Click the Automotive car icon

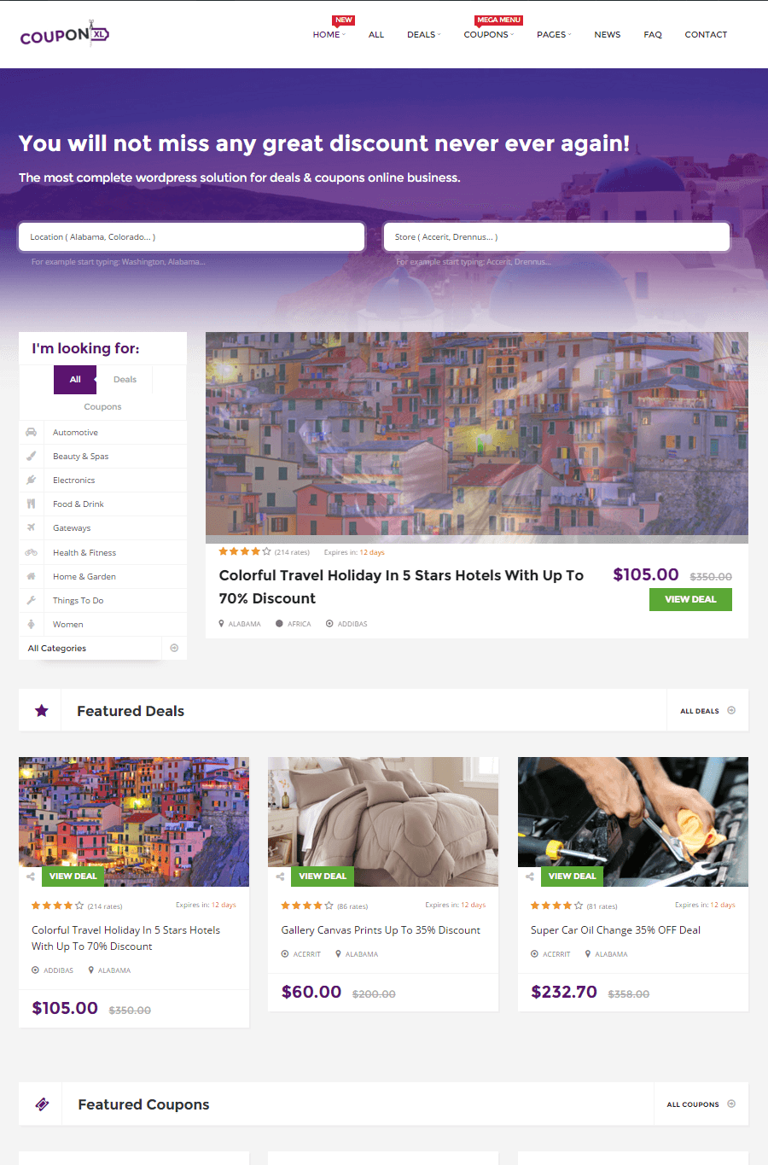point(31,432)
